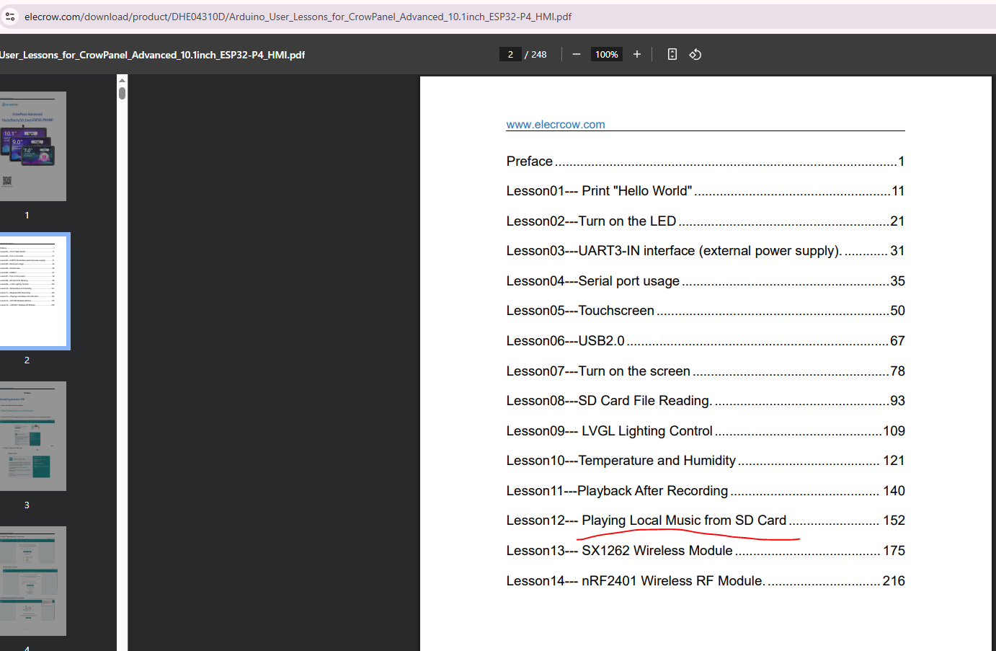Jump to Lesson14 nRF2401 Wireless RF Module

click(634, 581)
